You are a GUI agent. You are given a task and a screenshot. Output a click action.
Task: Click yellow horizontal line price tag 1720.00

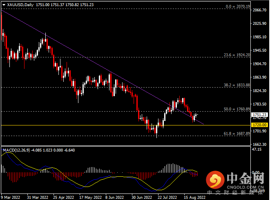click(259, 125)
